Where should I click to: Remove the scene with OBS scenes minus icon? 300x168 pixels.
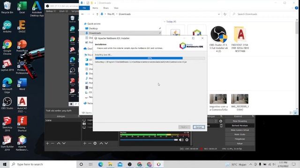point(52,143)
